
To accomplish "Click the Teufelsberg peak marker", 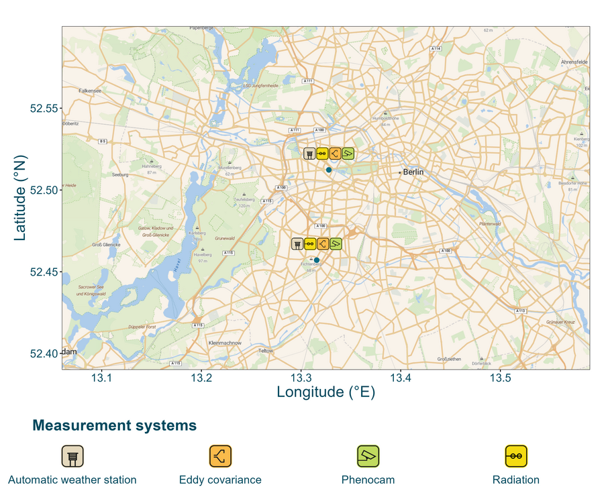I will [244, 194].
